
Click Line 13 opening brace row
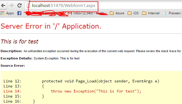coord(24,86)
